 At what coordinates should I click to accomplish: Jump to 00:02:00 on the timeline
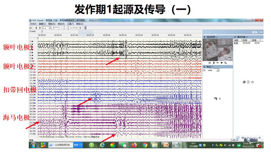107,35
